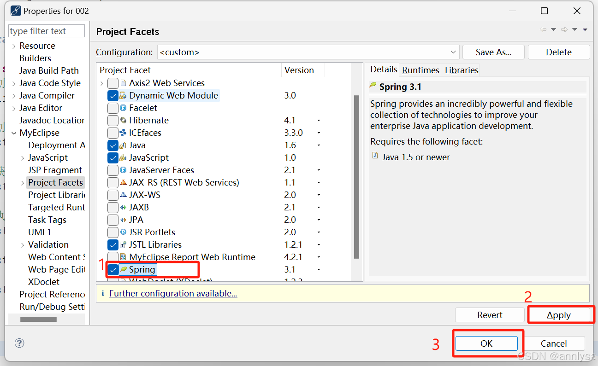
Task: Click the sidebar horizontal scrollbar
Action: [x=38, y=319]
